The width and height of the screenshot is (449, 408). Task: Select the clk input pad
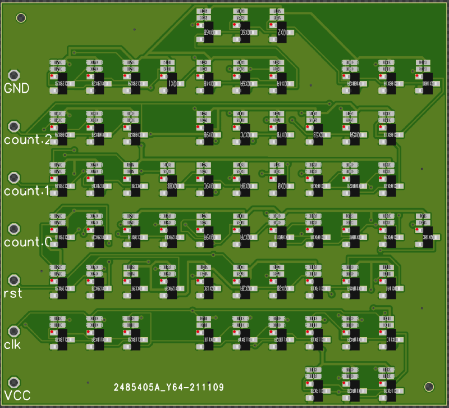(x=14, y=331)
